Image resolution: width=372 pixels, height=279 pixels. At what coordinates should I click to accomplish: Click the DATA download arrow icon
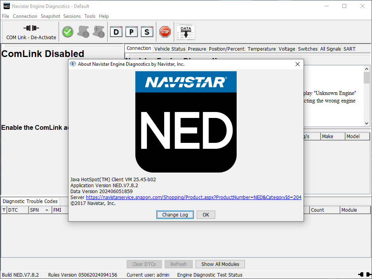(186, 32)
